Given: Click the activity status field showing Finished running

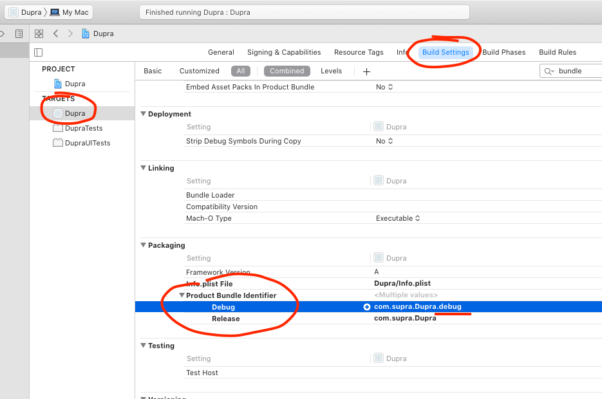Looking at the screenshot, I should [x=304, y=12].
